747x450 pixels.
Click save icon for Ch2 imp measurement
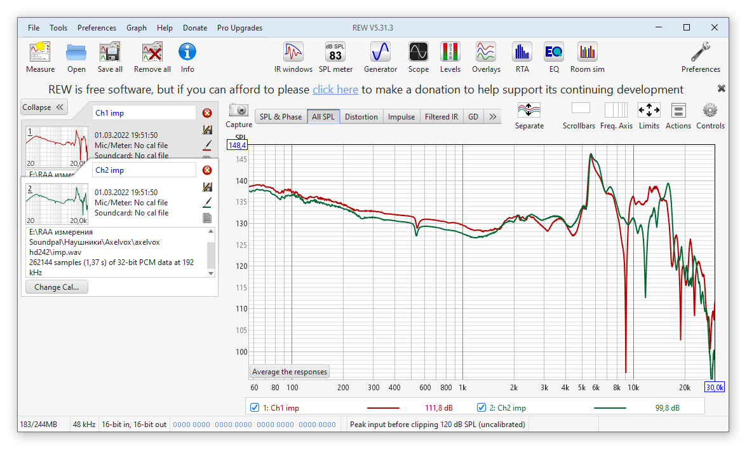(207, 187)
